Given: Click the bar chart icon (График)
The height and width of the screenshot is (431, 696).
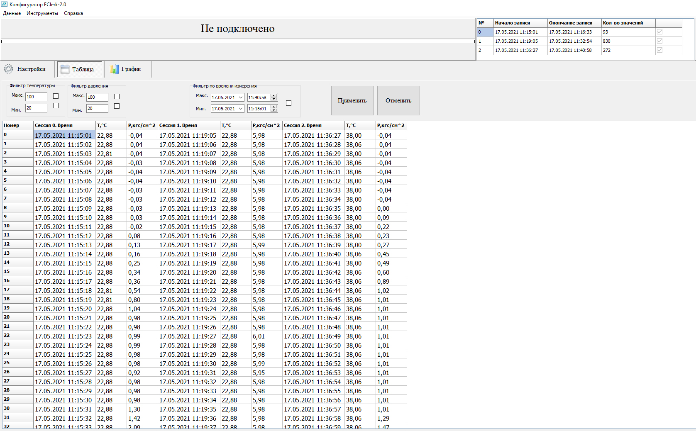Looking at the screenshot, I should pyautogui.click(x=115, y=69).
